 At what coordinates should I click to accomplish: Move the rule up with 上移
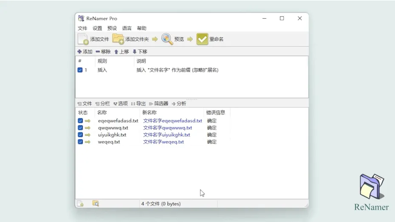[x=121, y=52]
